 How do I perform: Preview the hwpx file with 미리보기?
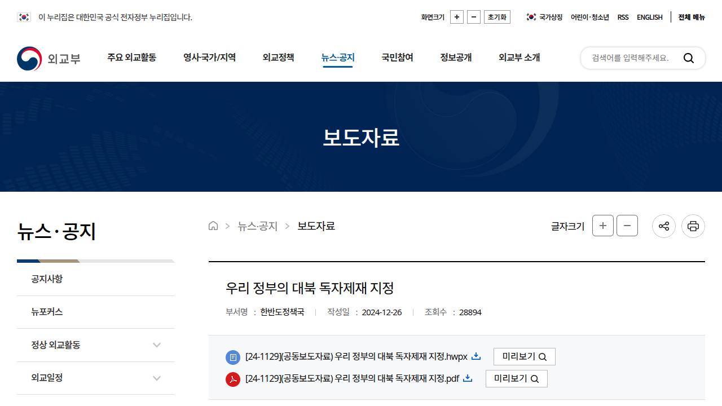click(525, 356)
